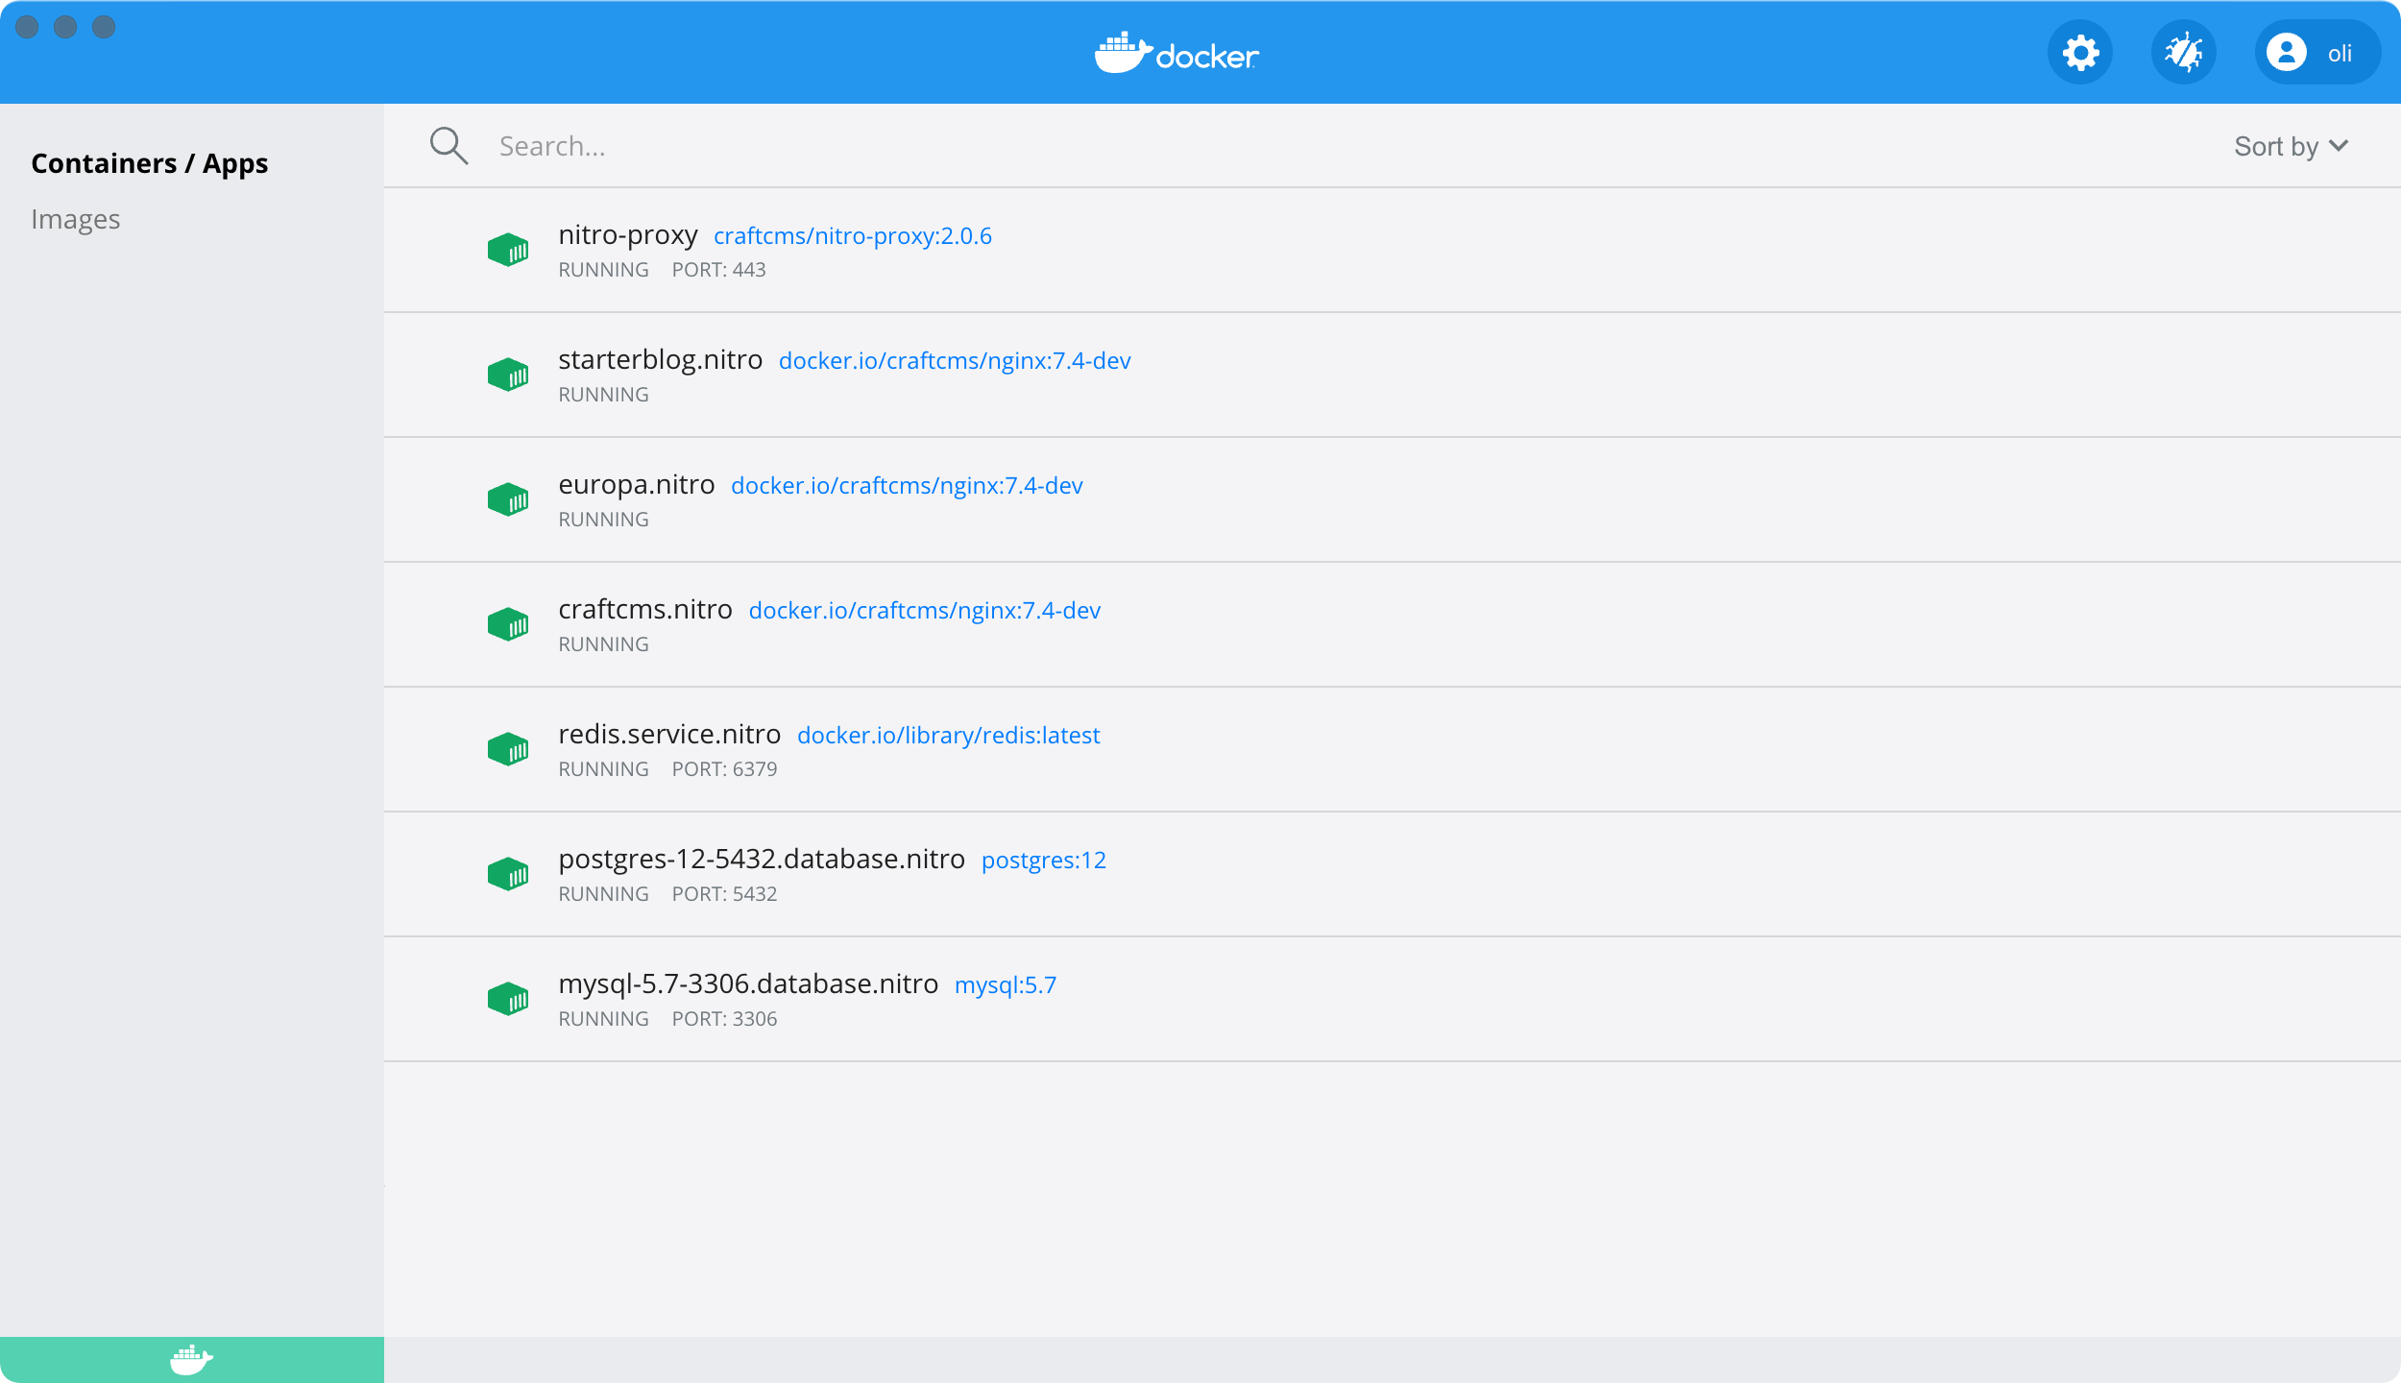Click the starterblog.nitro container icon

point(508,375)
